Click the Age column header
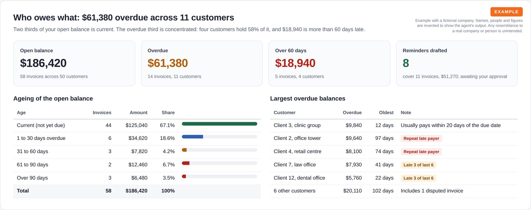 (x=21, y=112)
